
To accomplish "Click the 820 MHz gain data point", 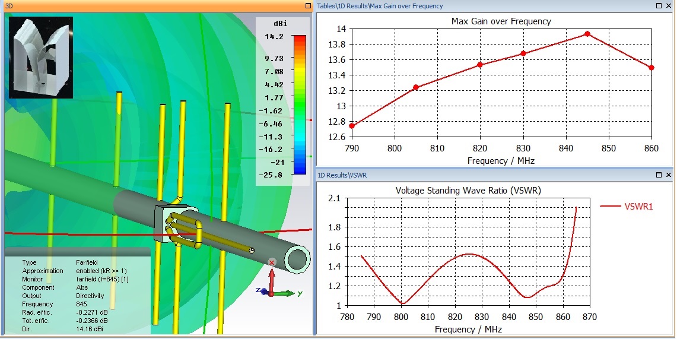I will tap(480, 65).
